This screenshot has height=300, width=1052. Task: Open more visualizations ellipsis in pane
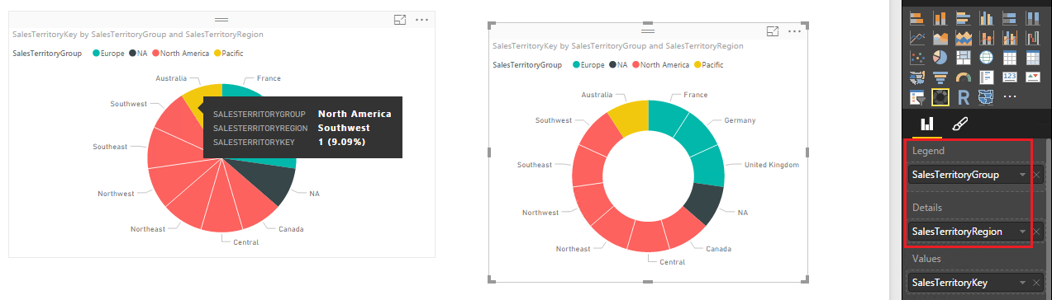(x=1009, y=97)
